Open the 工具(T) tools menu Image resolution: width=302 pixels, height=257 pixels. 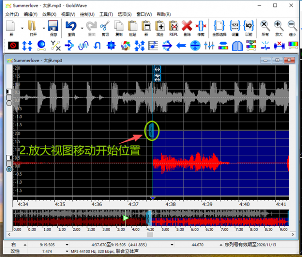pos(106,14)
